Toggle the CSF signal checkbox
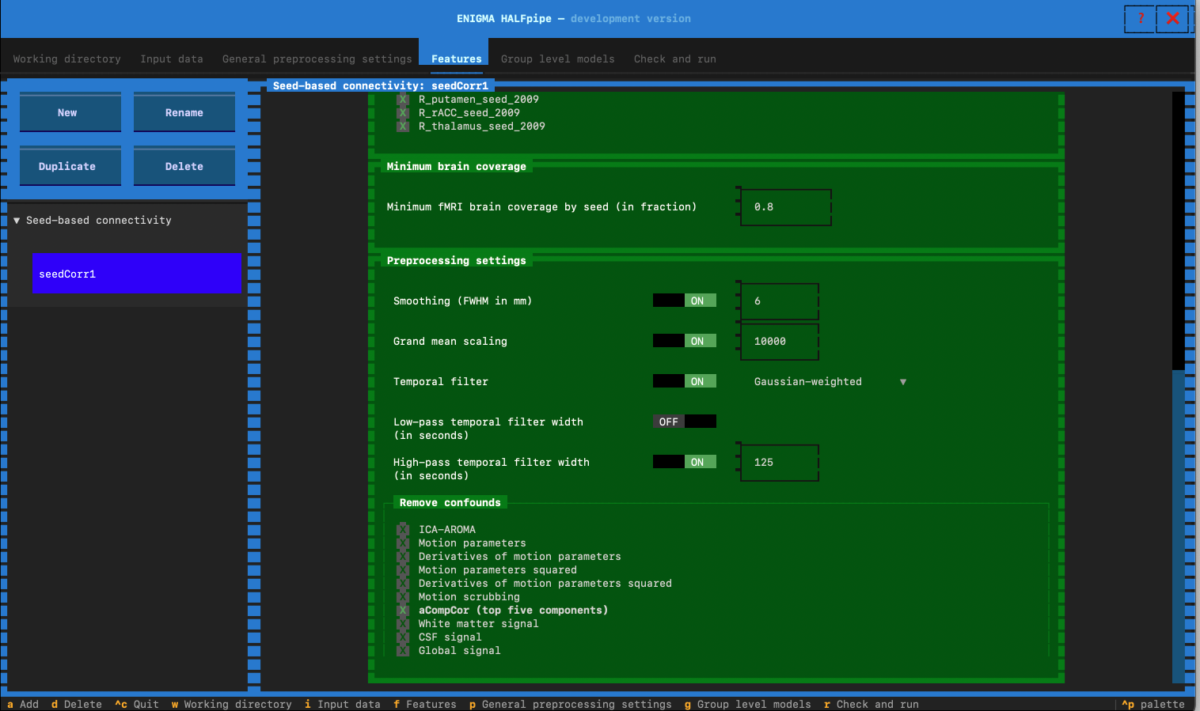 click(x=403, y=637)
